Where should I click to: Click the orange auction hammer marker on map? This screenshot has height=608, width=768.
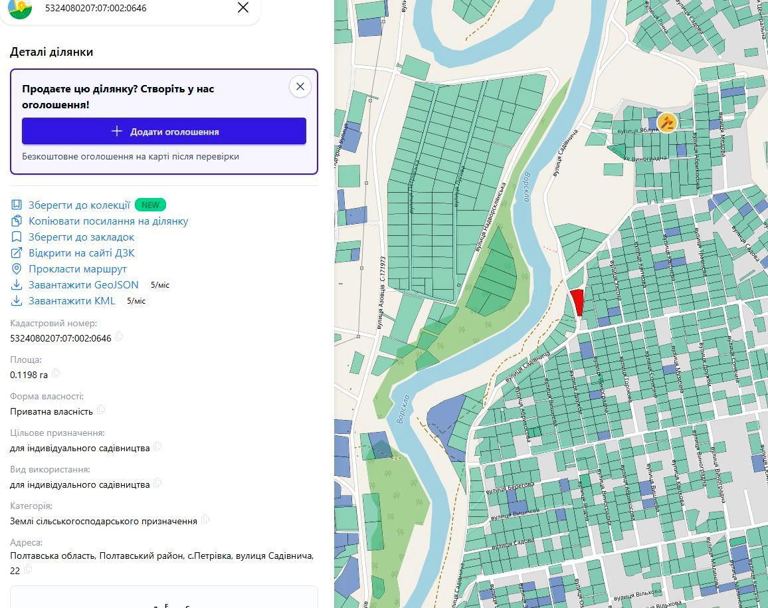[666, 122]
